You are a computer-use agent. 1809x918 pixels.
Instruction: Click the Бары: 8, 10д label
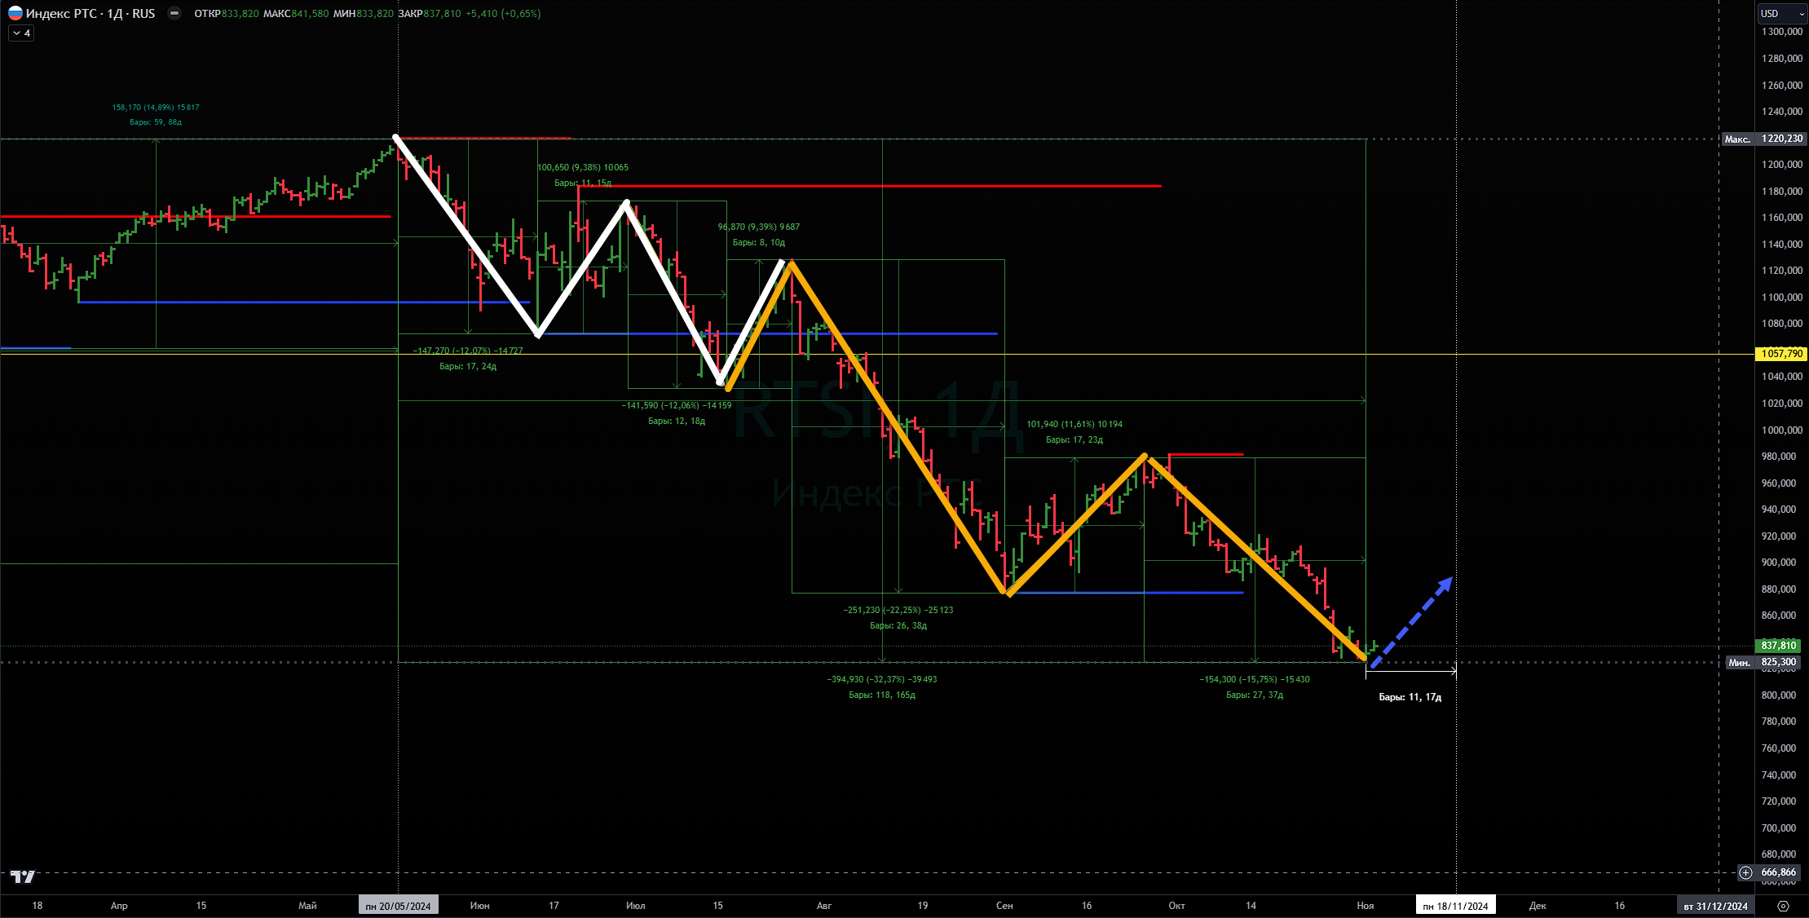(x=759, y=242)
